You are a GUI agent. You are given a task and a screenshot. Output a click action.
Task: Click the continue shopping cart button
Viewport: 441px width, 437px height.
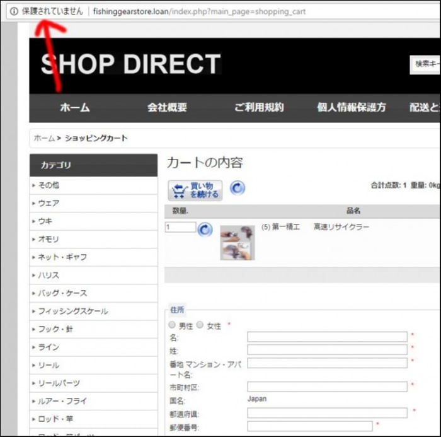pyautogui.click(x=195, y=190)
